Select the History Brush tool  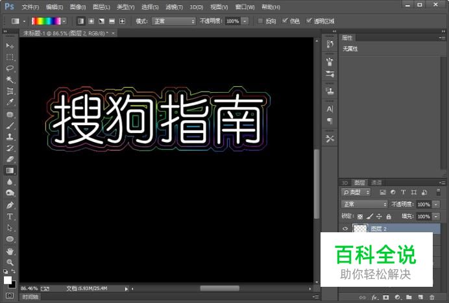pos(10,148)
